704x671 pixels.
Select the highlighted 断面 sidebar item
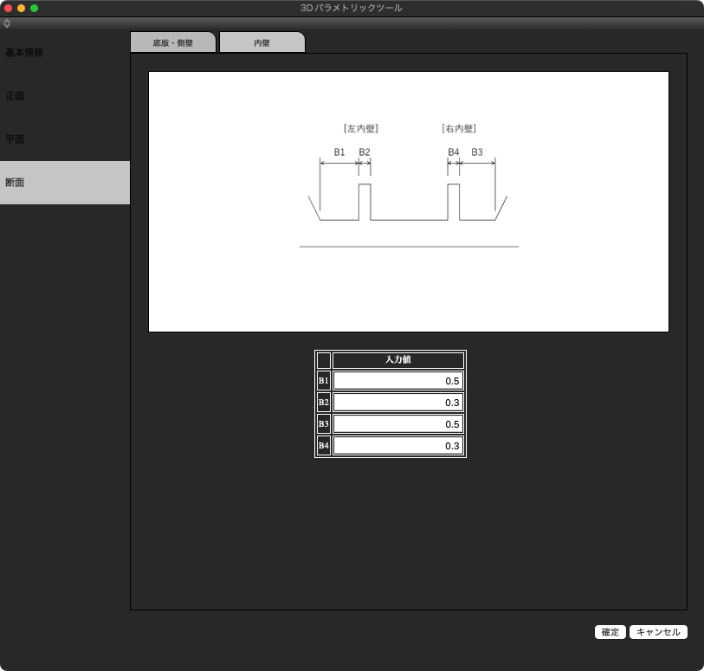(x=15, y=183)
